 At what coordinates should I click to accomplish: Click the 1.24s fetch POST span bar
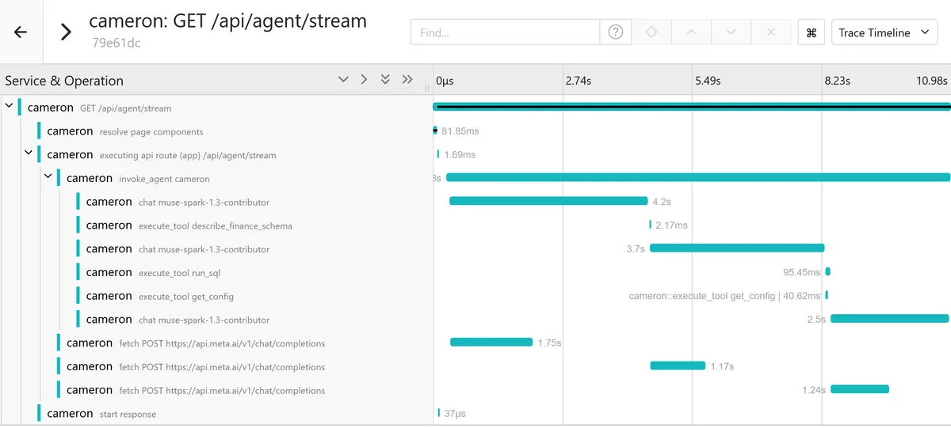[x=860, y=389]
